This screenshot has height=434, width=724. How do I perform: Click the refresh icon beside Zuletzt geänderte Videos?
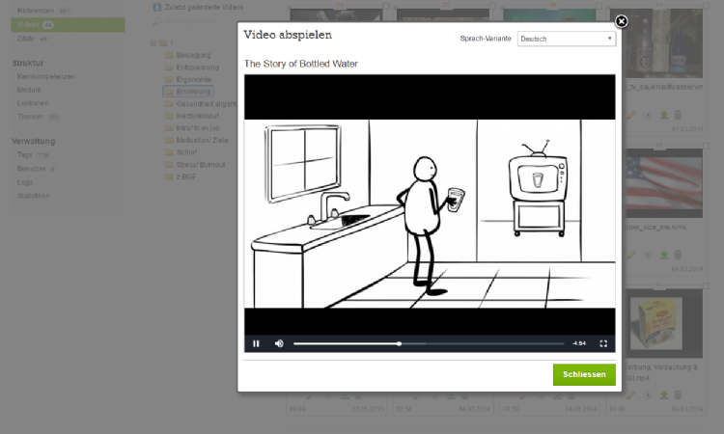click(x=157, y=7)
